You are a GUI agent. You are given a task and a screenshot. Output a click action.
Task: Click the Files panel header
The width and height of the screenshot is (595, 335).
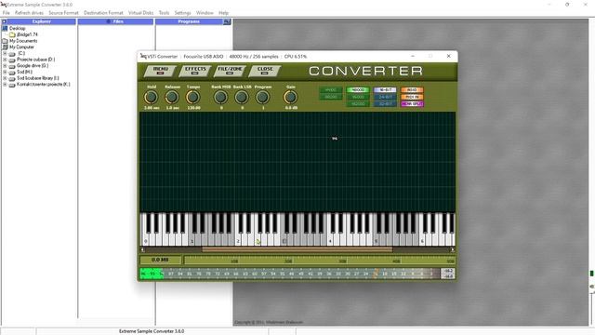point(115,21)
